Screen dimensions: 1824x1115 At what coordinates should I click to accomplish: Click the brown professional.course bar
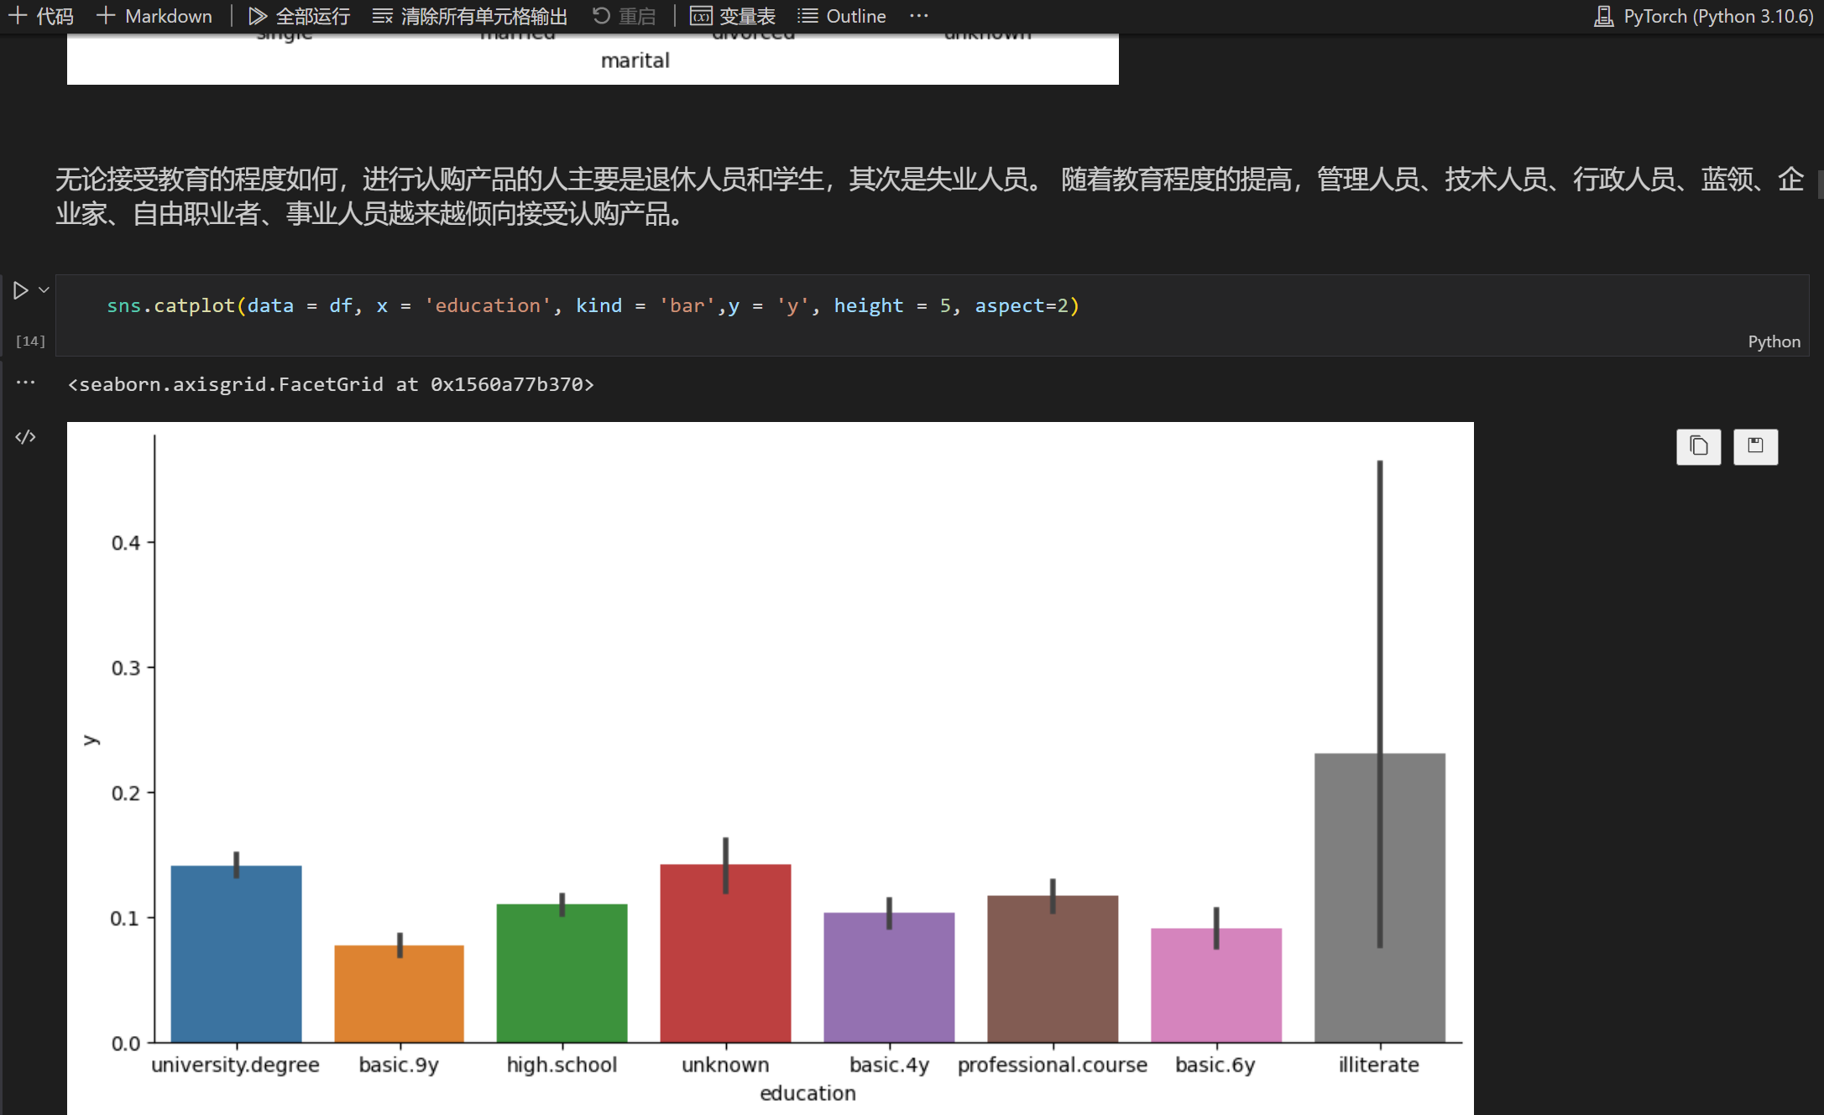point(1053,969)
